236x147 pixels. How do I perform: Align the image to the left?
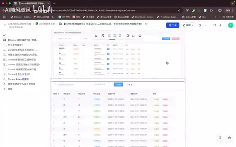109,36
